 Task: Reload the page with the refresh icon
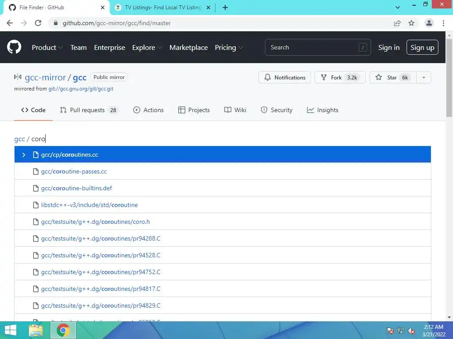[38, 23]
